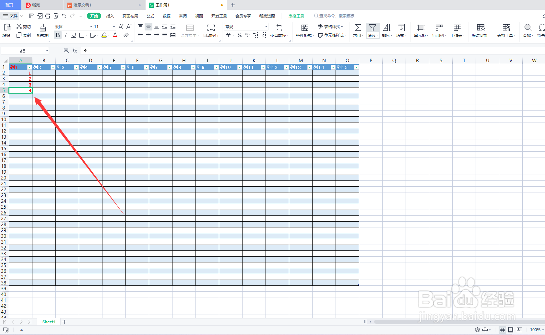Open the 文件 menu
Image resolution: width=545 pixels, height=335 pixels.
(x=10, y=16)
